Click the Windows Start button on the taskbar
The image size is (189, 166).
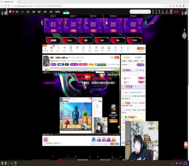[x=2, y=163]
